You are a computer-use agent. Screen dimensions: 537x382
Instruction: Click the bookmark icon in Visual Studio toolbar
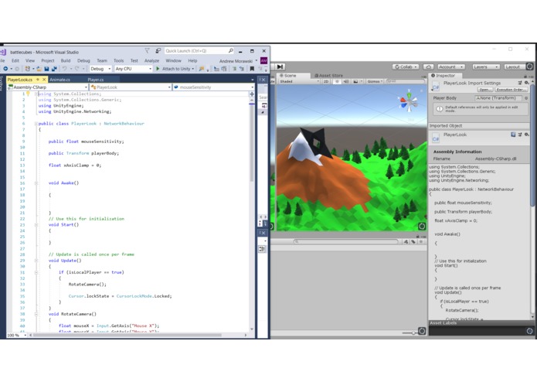click(x=252, y=69)
